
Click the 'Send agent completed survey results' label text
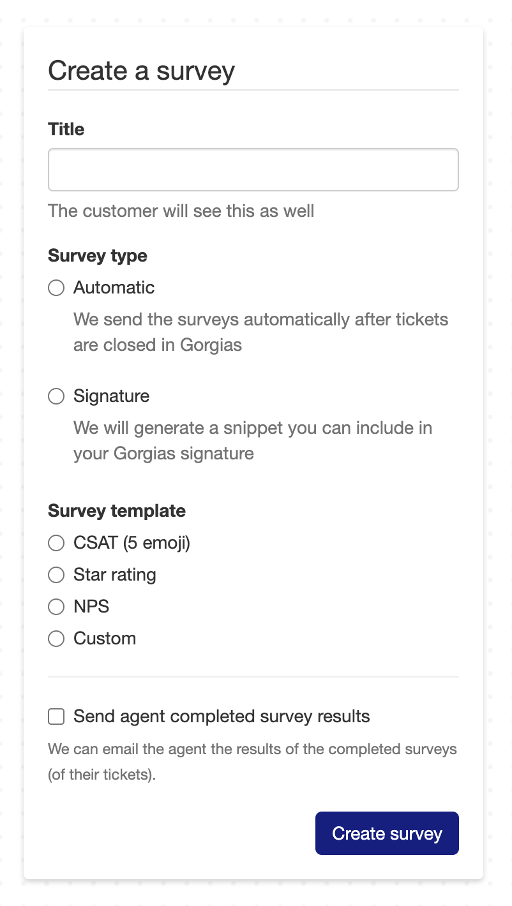(x=222, y=717)
